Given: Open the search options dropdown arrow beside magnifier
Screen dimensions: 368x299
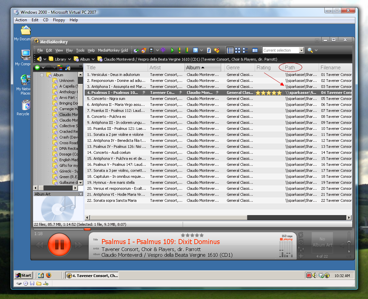Looking at the screenshot, I should 316,50.
